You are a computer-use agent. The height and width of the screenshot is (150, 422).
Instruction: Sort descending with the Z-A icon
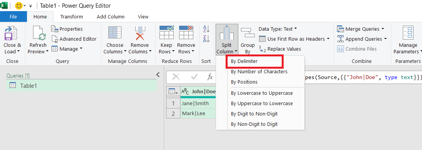coord(206,39)
